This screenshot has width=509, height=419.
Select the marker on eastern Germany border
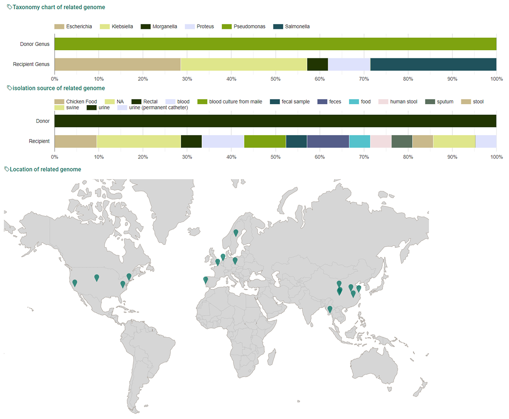[235, 261]
